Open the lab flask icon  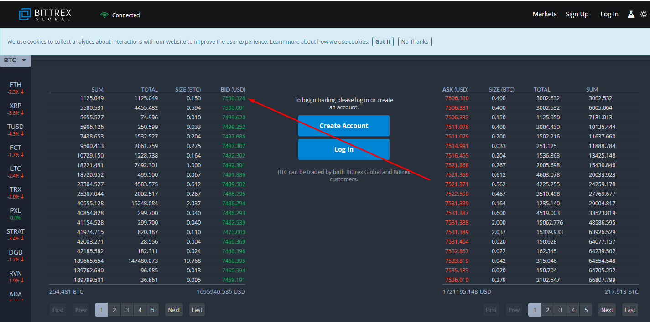point(631,14)
